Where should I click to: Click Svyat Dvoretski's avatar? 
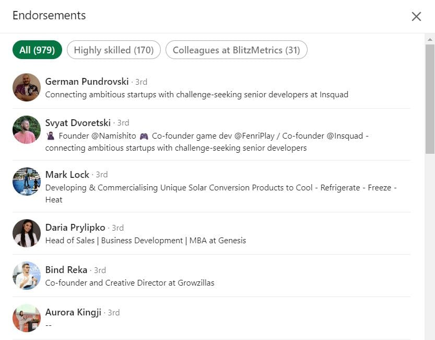27,130
